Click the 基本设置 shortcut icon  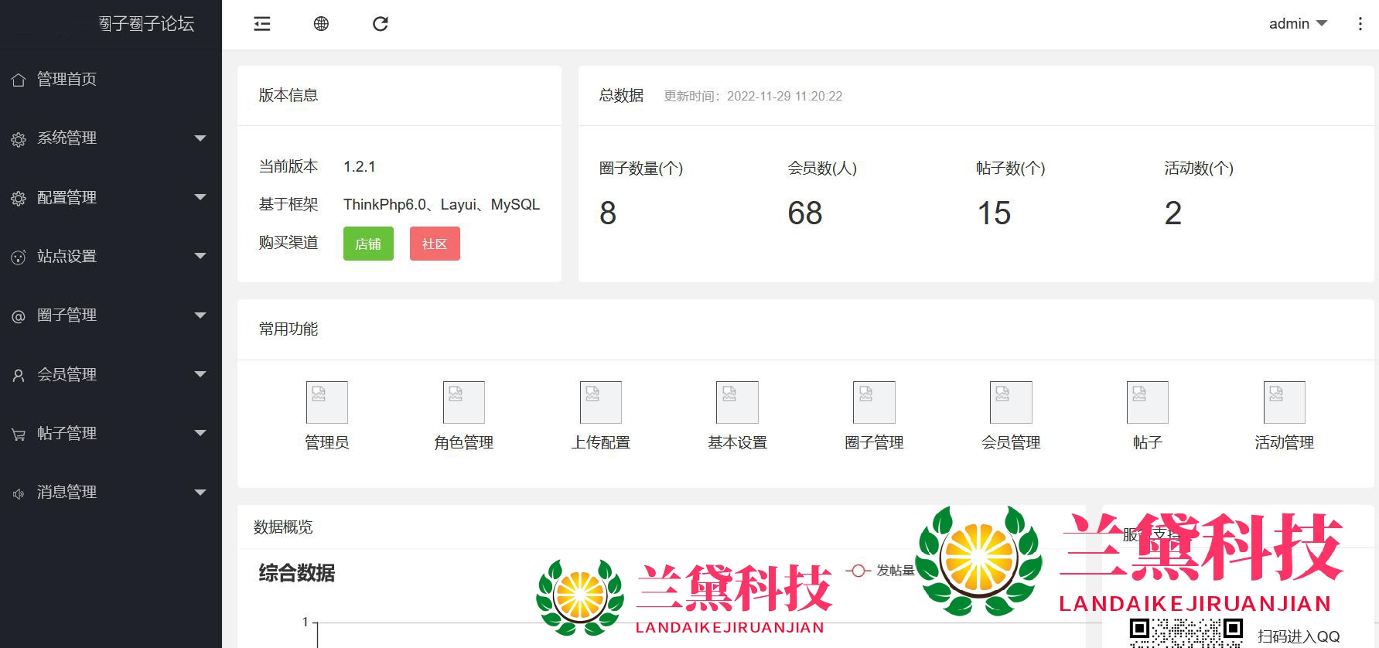click(x=737, y=402)
